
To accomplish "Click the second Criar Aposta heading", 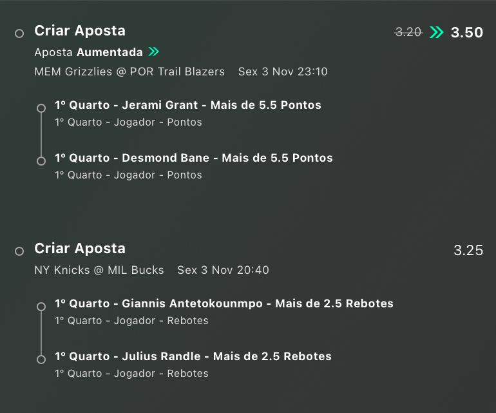I will coord(80,249).
